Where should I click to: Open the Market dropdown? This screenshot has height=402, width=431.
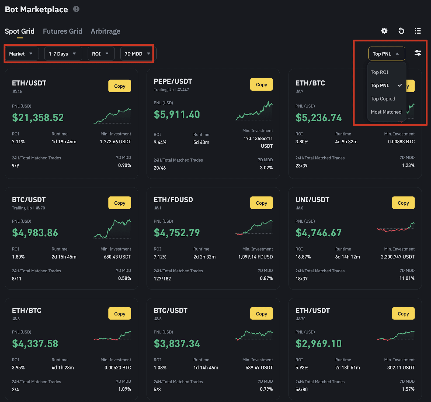click(22, 54)
